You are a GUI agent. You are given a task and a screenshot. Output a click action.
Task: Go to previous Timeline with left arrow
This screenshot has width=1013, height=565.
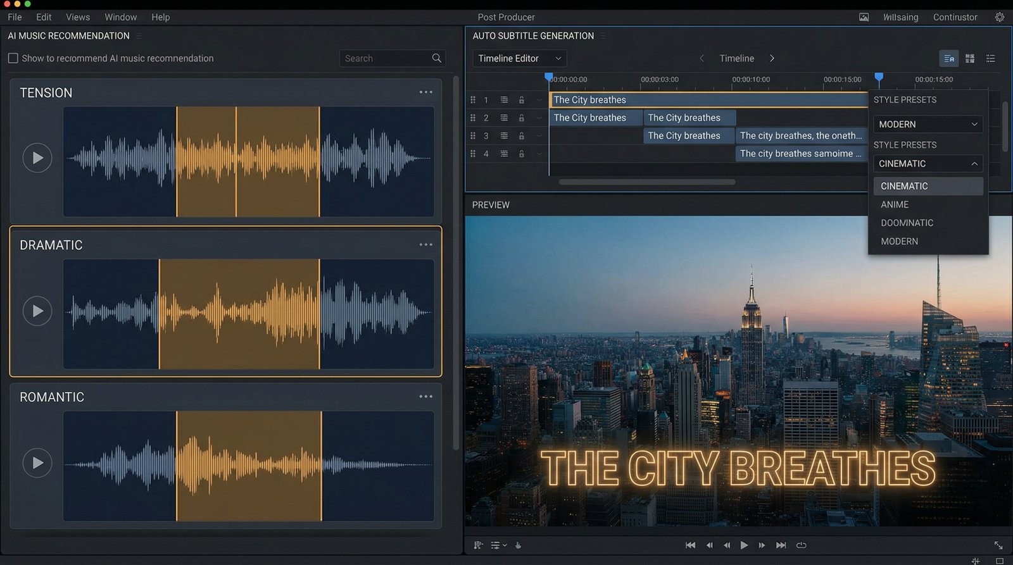[x=702, y=58]
